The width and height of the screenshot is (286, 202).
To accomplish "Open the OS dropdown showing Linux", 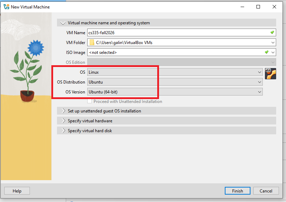I will [175, 72].
